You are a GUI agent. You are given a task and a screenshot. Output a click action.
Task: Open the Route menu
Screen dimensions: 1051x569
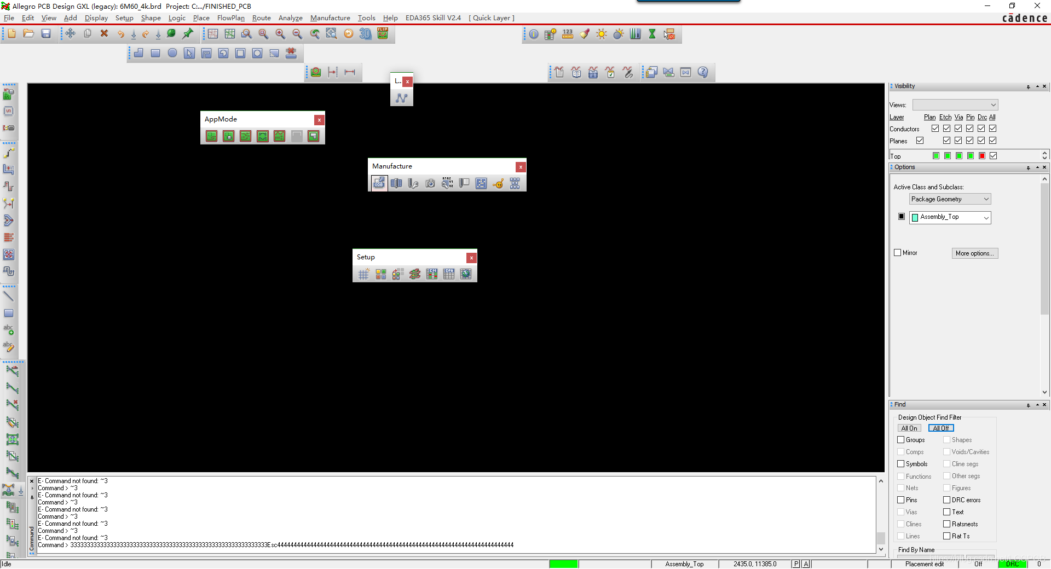[x=261, y=18]
